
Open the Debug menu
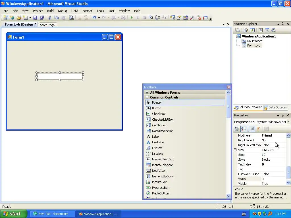tap(62, 11)
